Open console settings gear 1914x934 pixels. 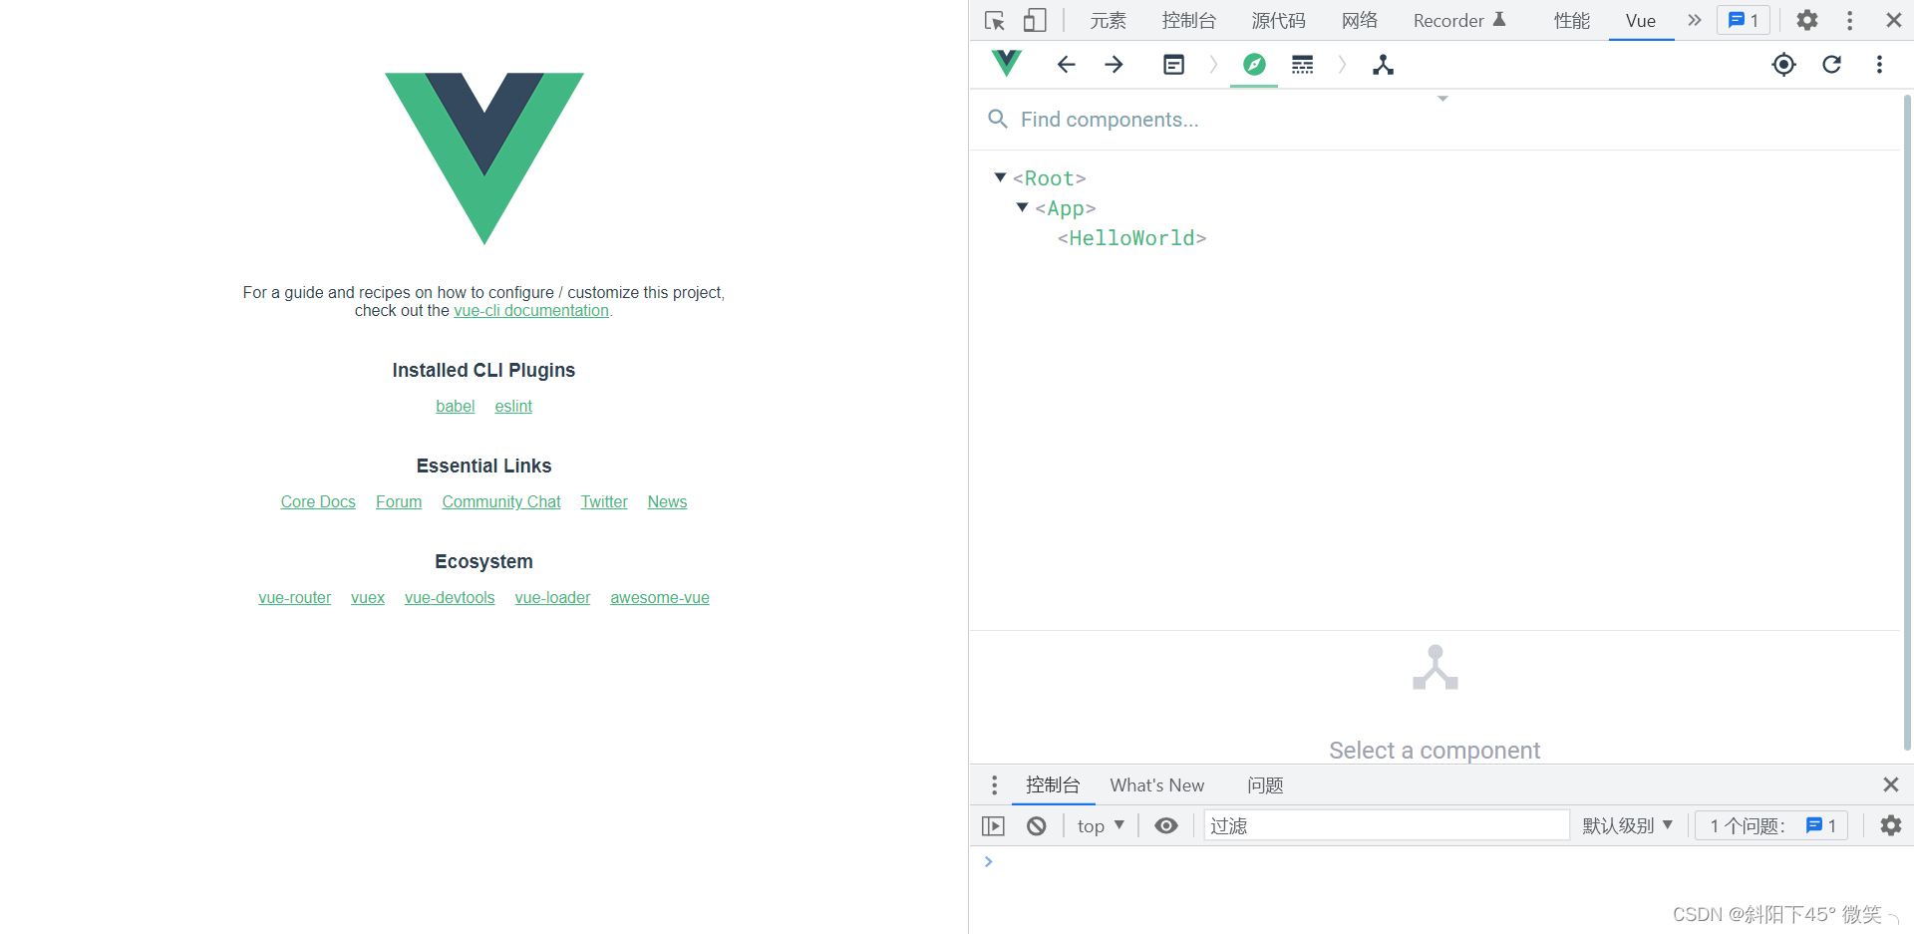tap(1890, 825)
